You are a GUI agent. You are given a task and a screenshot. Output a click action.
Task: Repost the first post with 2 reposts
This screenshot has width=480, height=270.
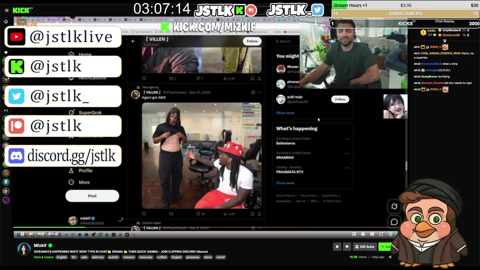172,78
